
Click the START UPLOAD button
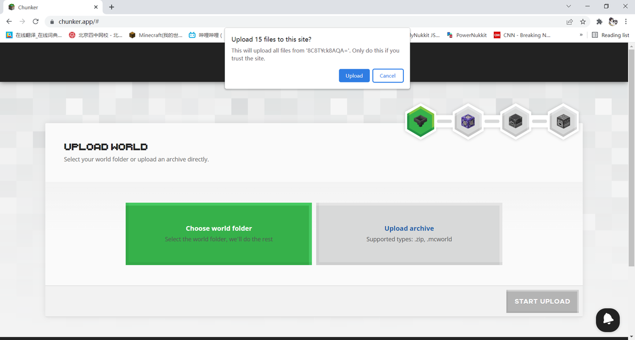(x=542, y=301)
